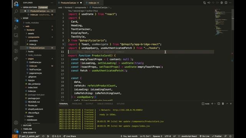246x138 pixels.
Task: Click Spaces: 2 indentation setting
Action: (158, 136)
